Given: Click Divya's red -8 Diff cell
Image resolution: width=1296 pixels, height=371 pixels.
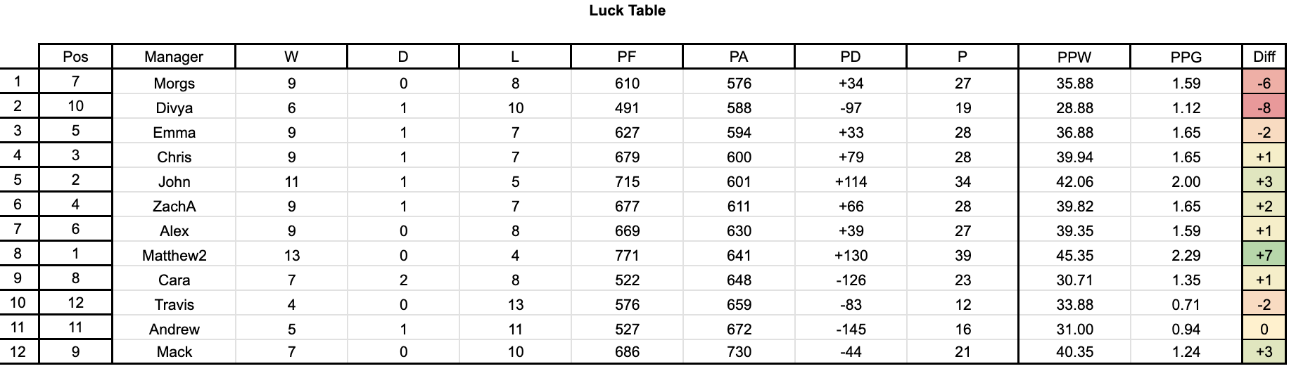Looking at the screenshot, I should (x=1264, y=108).
